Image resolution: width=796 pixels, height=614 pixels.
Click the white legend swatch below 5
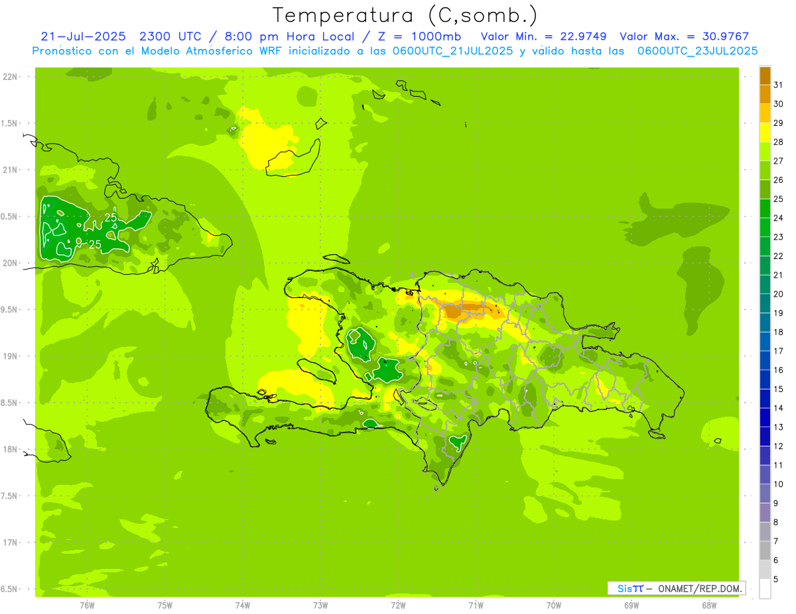[x=765, y=589]
